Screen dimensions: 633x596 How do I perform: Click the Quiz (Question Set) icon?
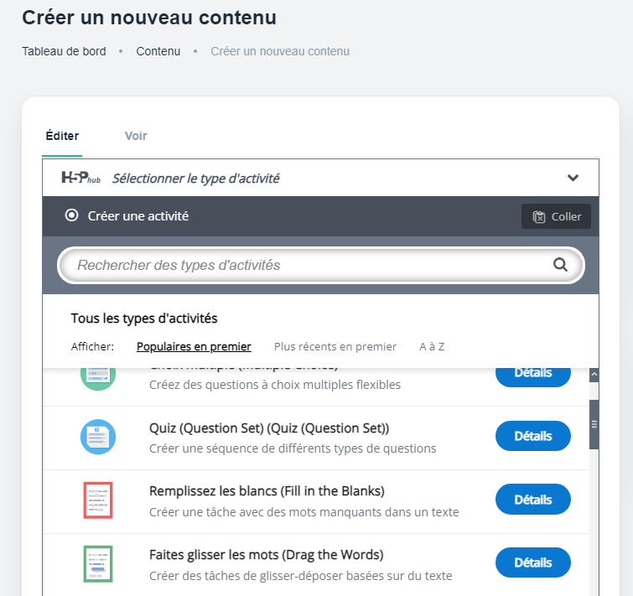pyautogui.click(x=97, y=437)
